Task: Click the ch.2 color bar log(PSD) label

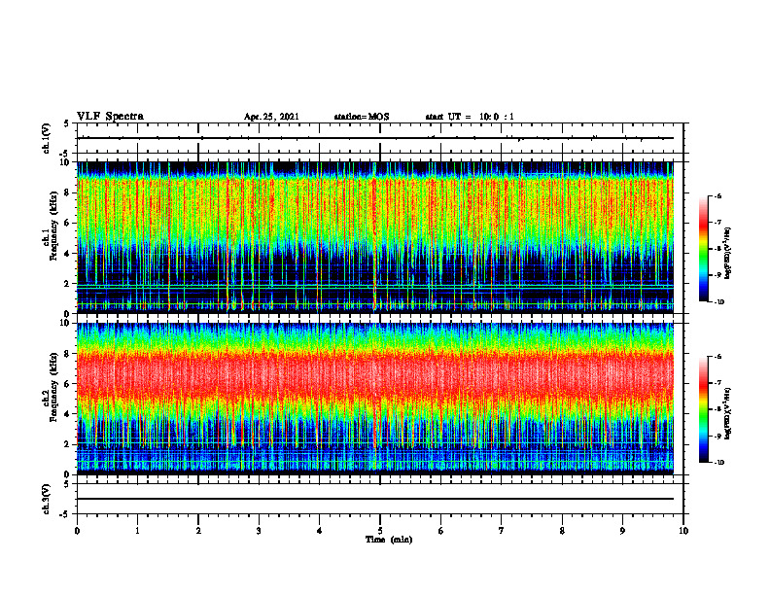Action: [728, 413]
